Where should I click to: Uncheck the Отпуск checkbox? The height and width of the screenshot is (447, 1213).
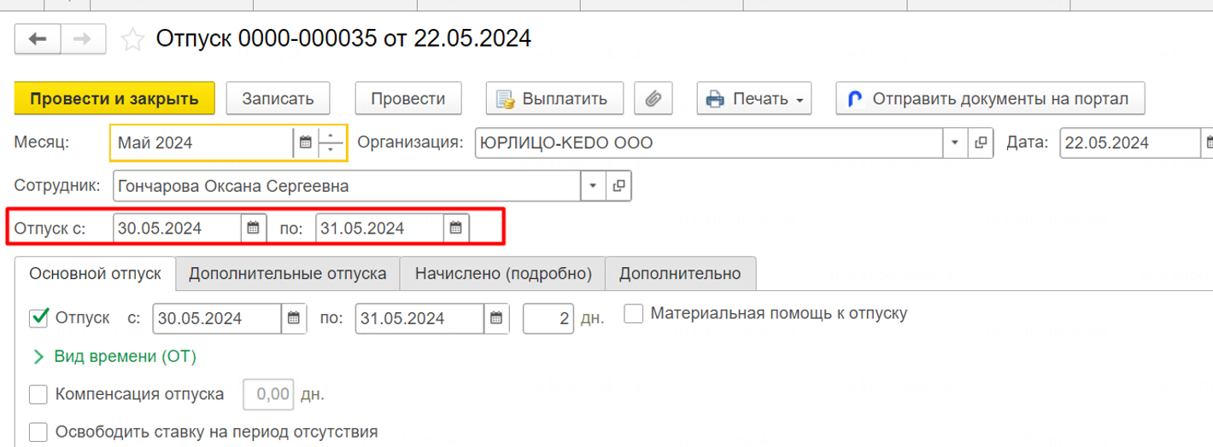(38, 318)
